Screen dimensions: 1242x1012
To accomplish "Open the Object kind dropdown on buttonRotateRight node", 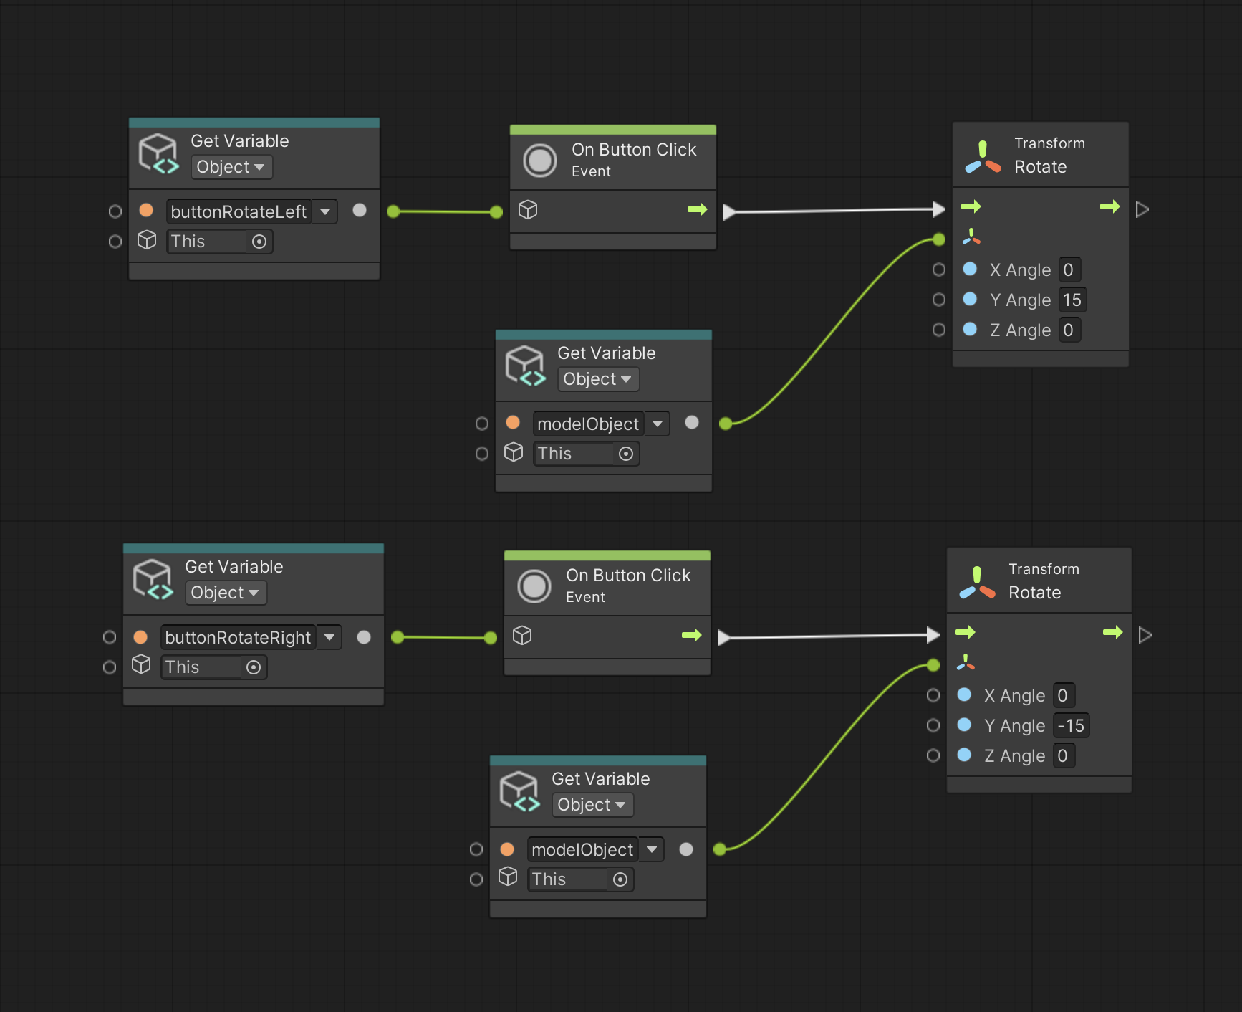I will point(225,593).
